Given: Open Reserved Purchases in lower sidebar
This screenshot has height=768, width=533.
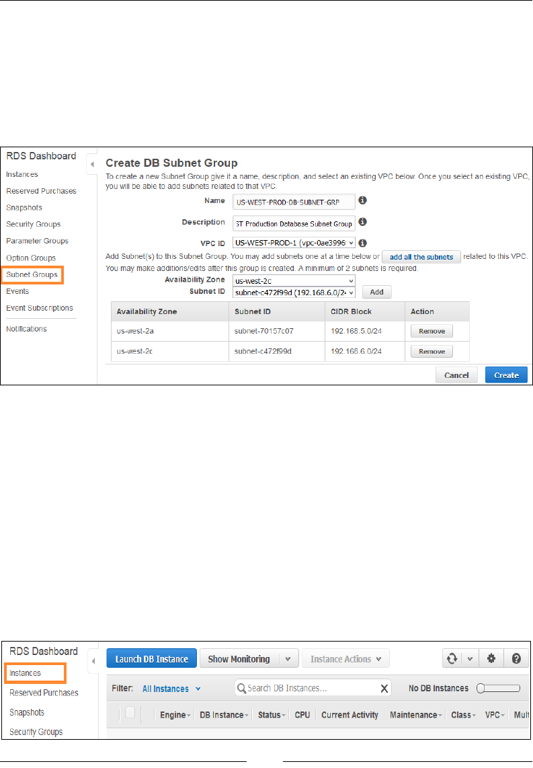Looking at the screenshot, I should point(44,693).
